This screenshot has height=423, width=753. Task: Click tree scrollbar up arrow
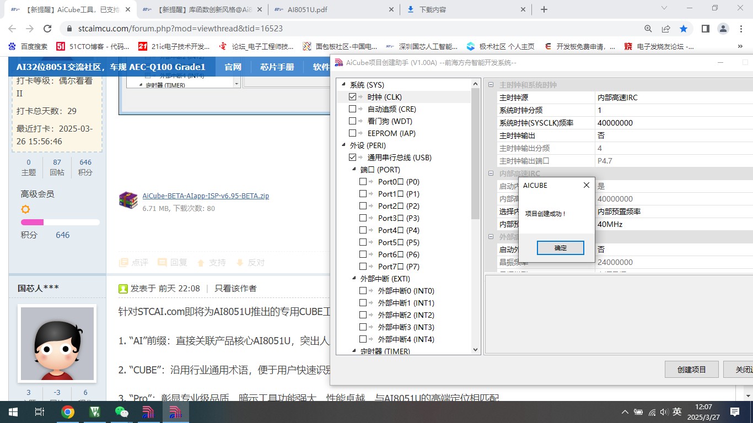(x=475, y=84)
